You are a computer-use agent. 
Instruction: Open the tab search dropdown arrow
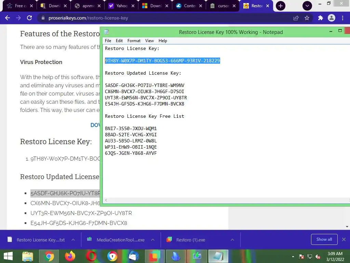(307, 6)
